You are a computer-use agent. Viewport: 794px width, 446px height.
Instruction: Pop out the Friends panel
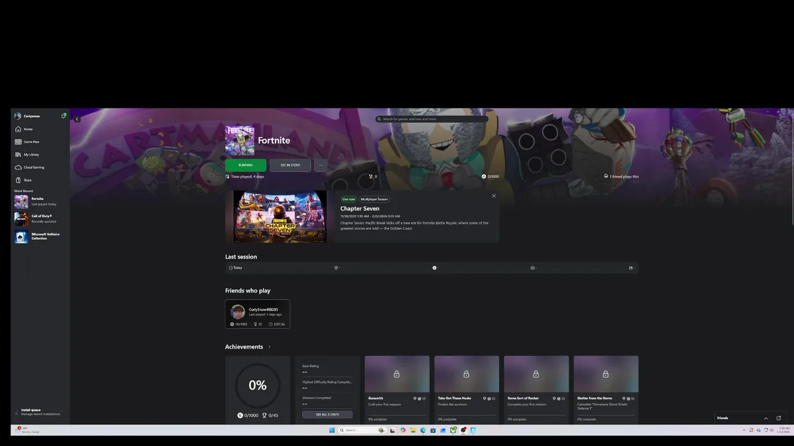(778, 418)
